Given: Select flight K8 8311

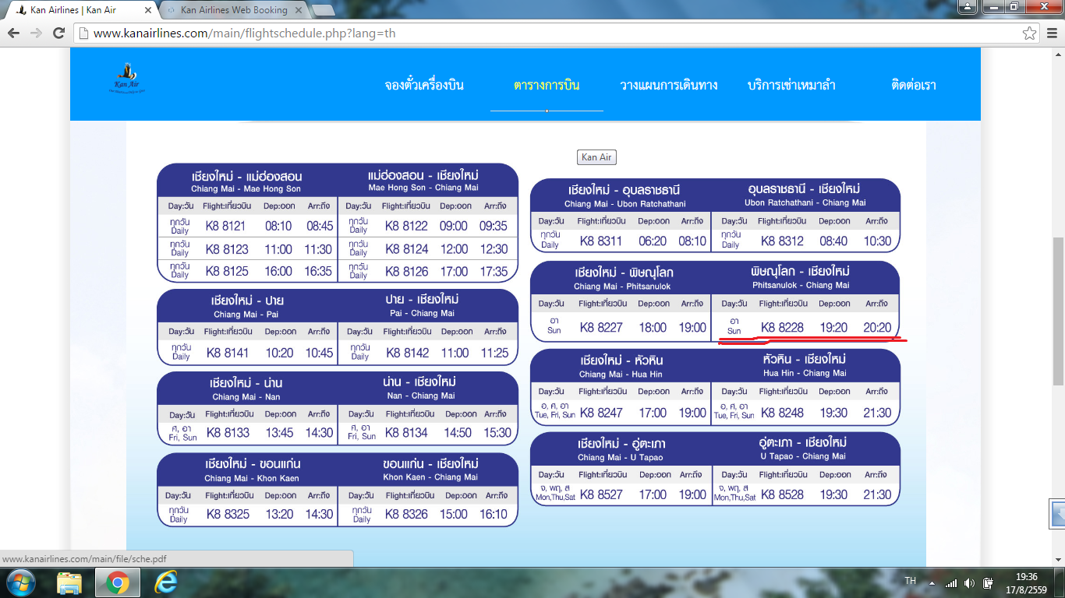Looking at the screenshot, I should pyautogui.click(x=601, y=241).
